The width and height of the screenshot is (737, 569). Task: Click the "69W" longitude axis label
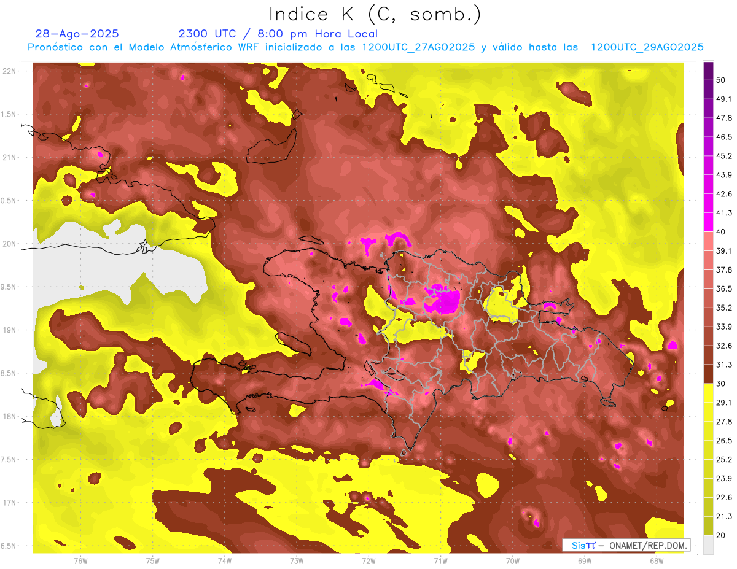pyautogui.click(x=584, y=560)
